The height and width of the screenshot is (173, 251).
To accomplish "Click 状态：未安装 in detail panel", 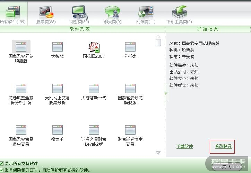I will [x=182, y=57].
